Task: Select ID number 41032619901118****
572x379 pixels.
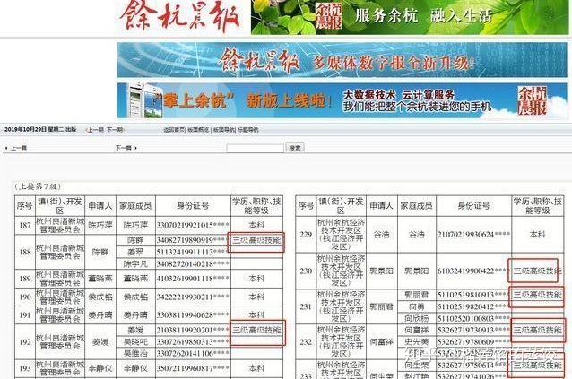Action: pyautogui.click(x=193, y=279)
